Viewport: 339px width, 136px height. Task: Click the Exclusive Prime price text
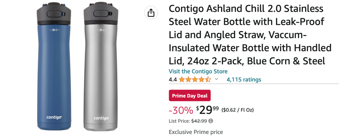196,132
